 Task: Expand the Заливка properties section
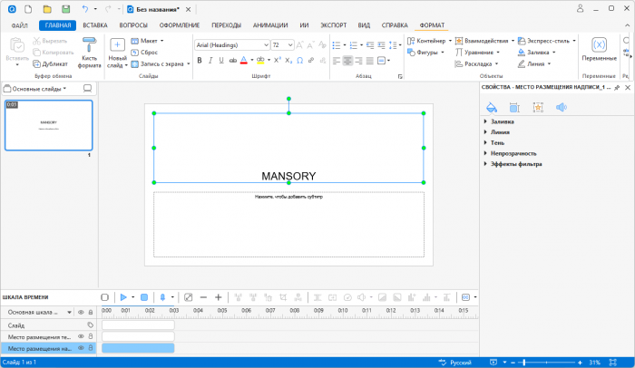486,121
